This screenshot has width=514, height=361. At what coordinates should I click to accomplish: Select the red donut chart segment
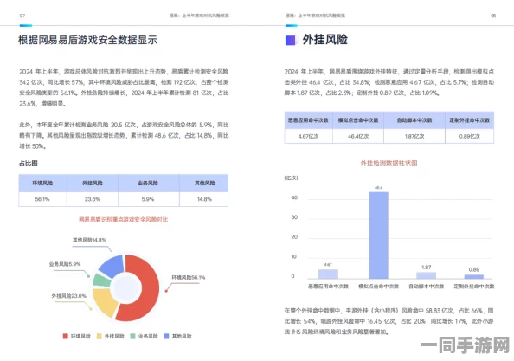tap(149, 288)
